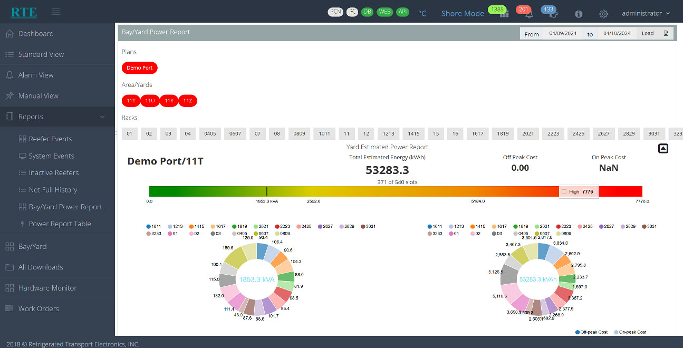The image size is (683, 348).
Task: Click the WEB status indicator
Action: coord(385,12)
